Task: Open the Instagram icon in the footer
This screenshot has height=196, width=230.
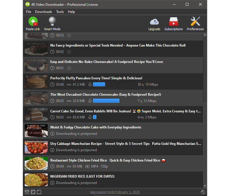Action: coord(39,192)
